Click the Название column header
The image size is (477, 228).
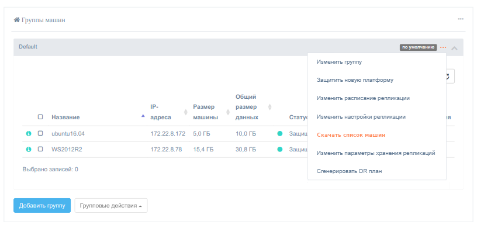click(65, 118)
